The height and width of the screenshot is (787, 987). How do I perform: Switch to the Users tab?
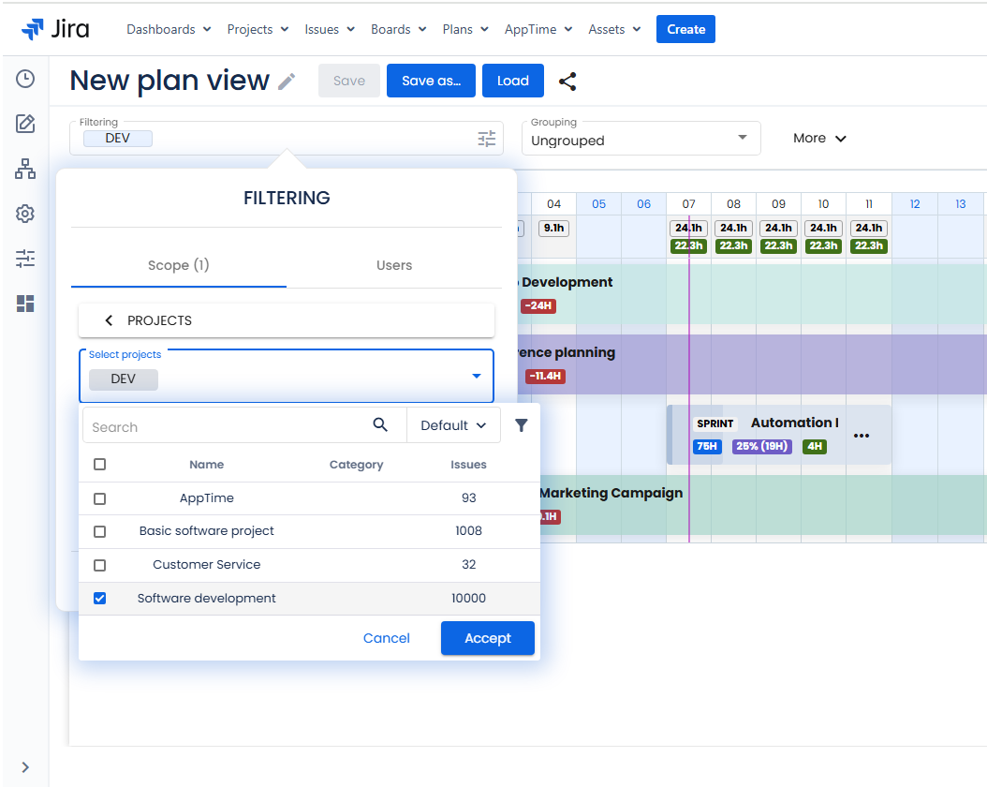pyautogui.click(x=393, y=265)
